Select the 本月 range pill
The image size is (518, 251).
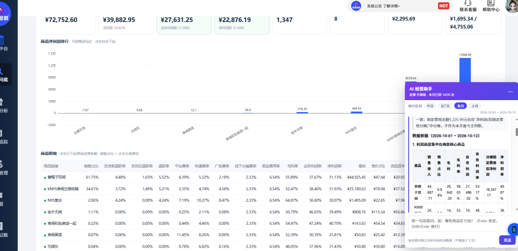point(460,106)
